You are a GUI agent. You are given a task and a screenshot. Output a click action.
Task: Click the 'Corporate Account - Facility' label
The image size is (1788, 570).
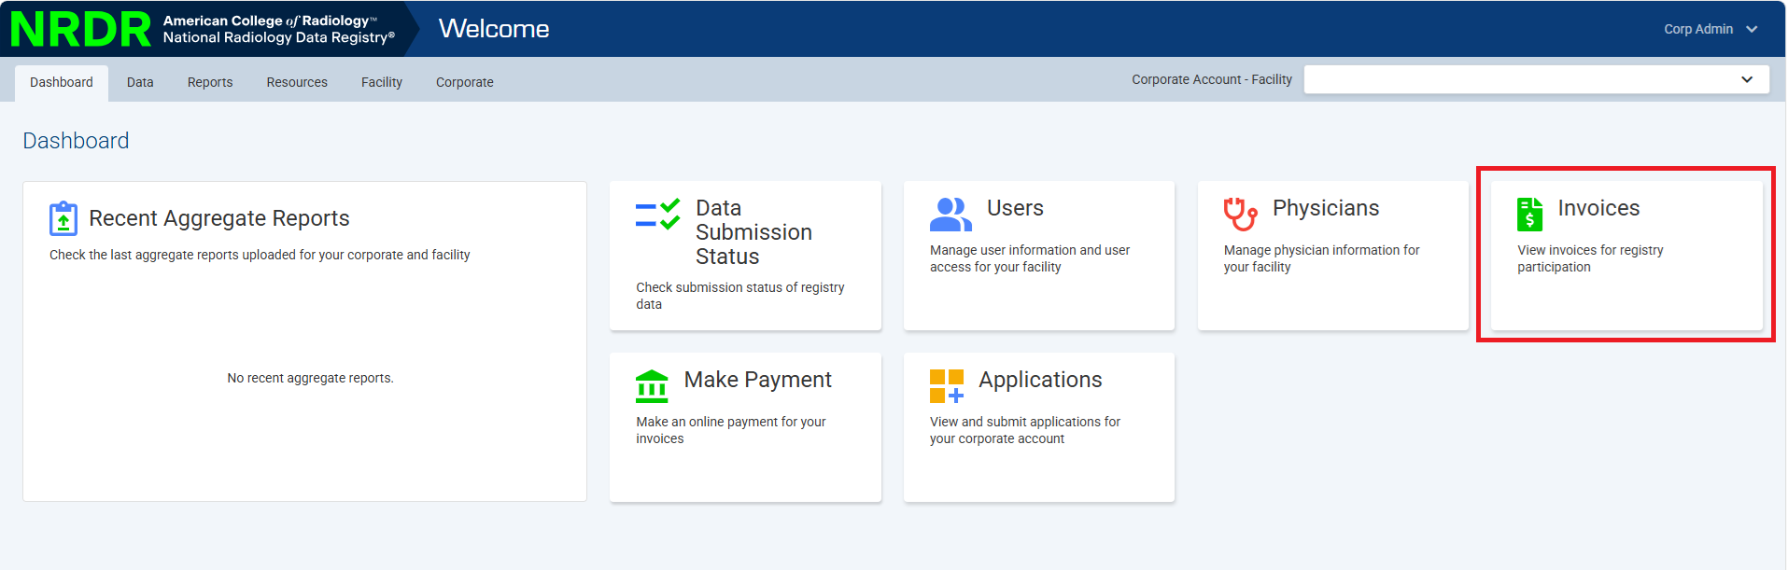pos(1212,79)
